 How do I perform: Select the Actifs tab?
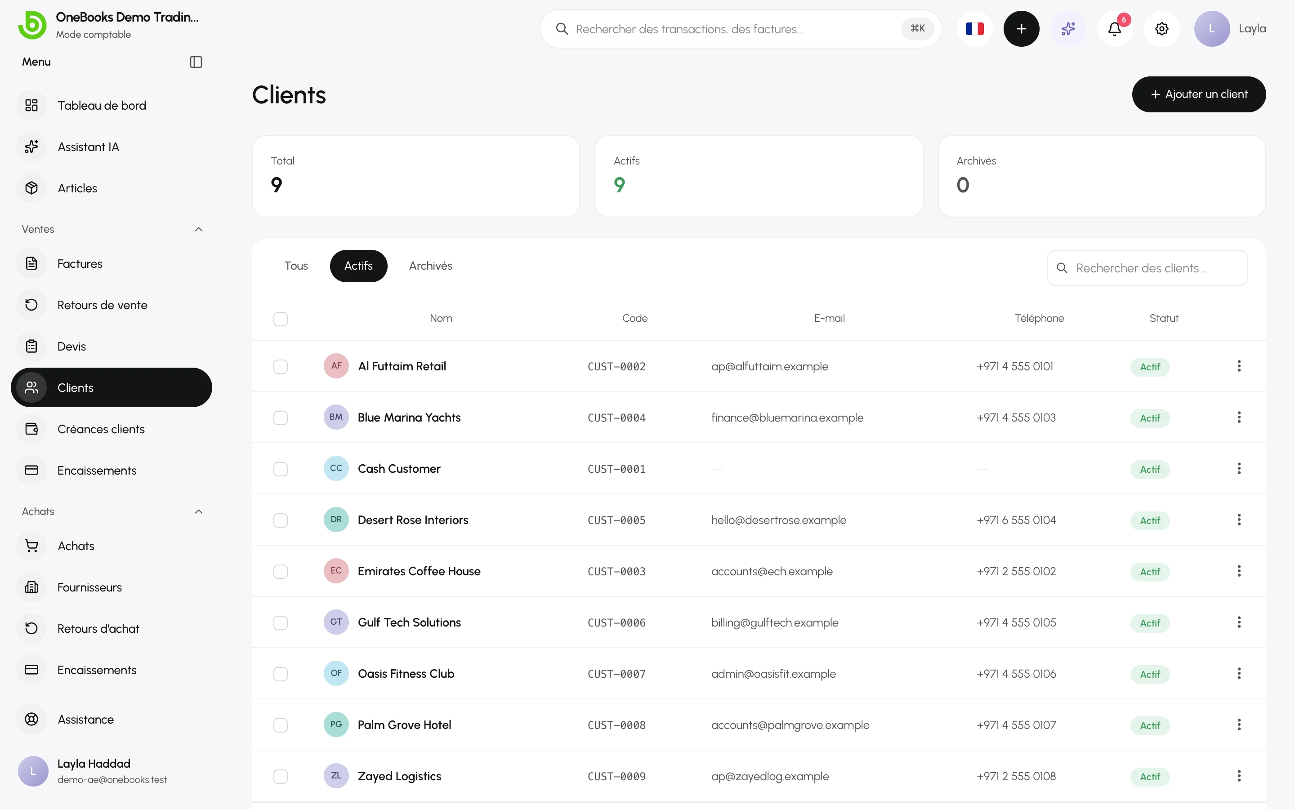(x=358, y=266)
